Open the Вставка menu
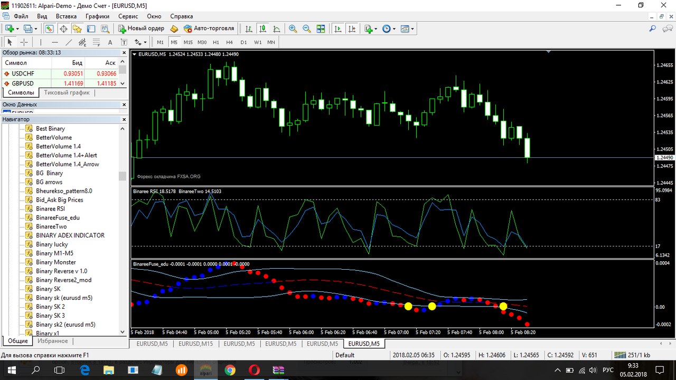The image size is (676, 380). pyautogui.click(x=66, y=16)
